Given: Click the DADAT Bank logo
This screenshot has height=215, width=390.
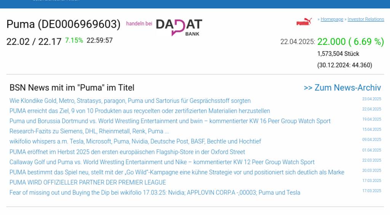Looking at the screenshot, I should pyautogui.click(x=179, y=27).
